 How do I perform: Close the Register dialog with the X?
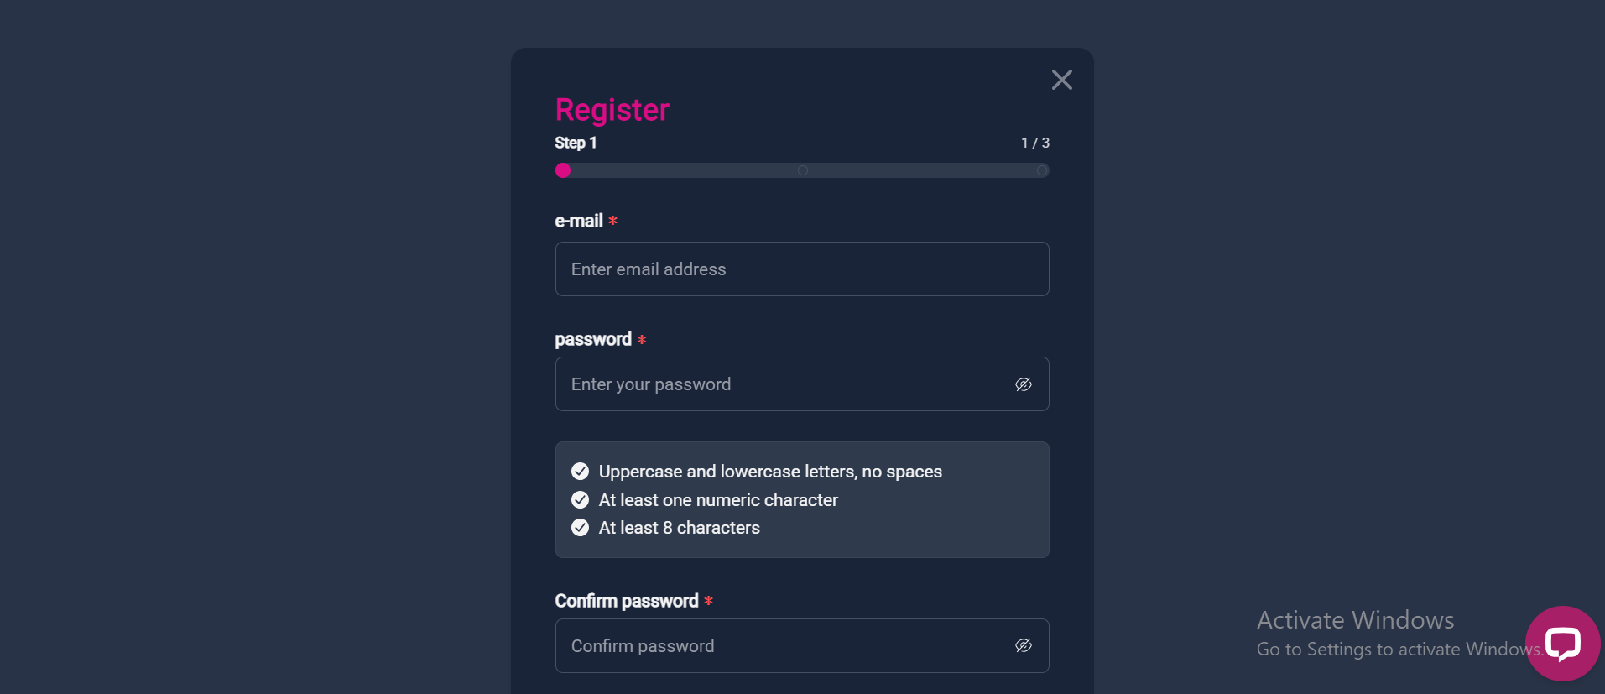click(x=1061, y=80)
